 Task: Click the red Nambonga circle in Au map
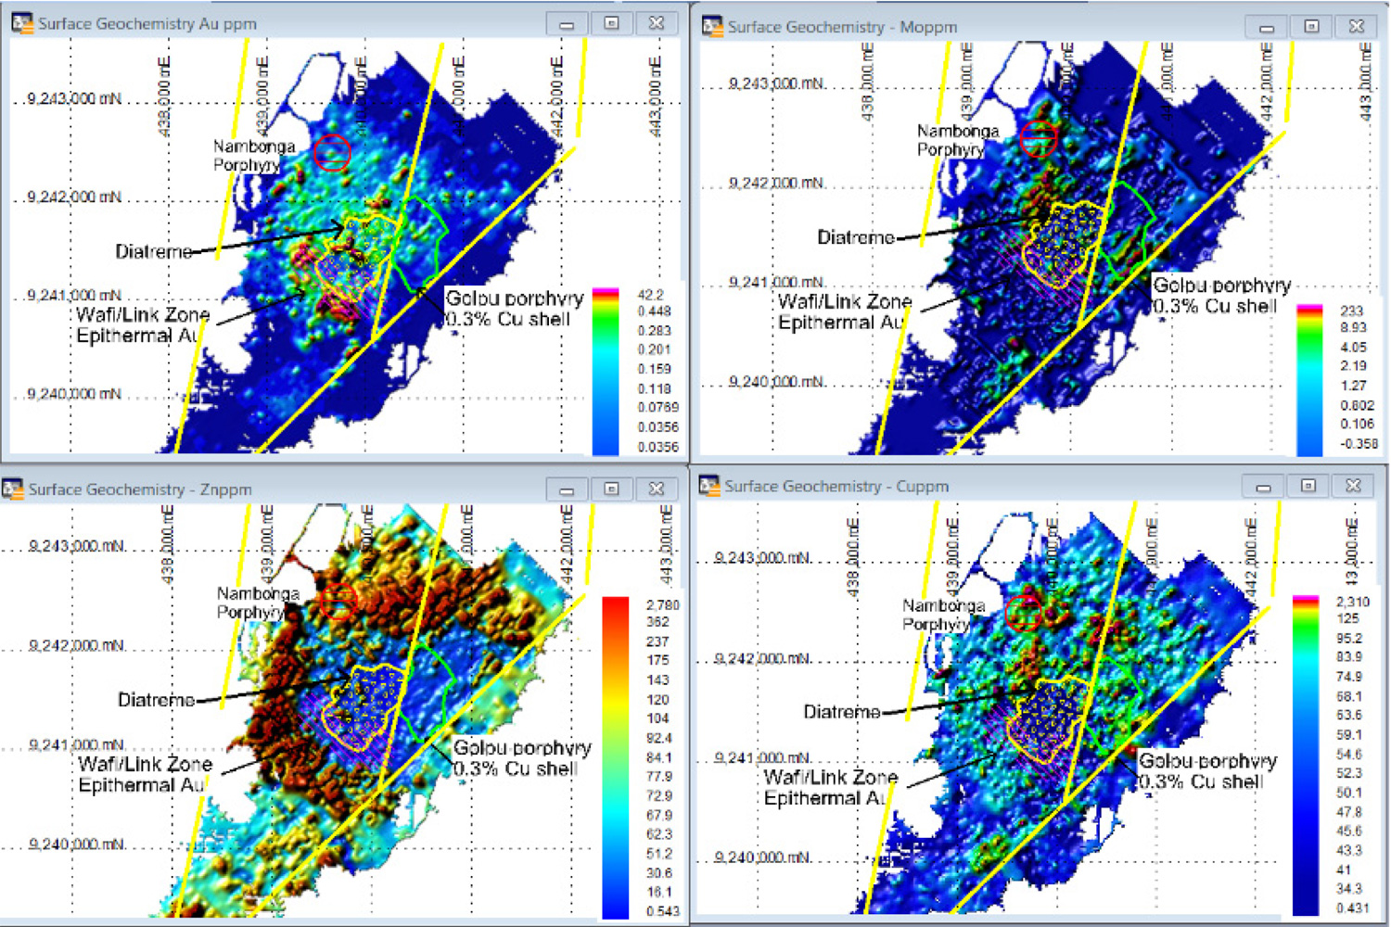(x=332, y=152)
